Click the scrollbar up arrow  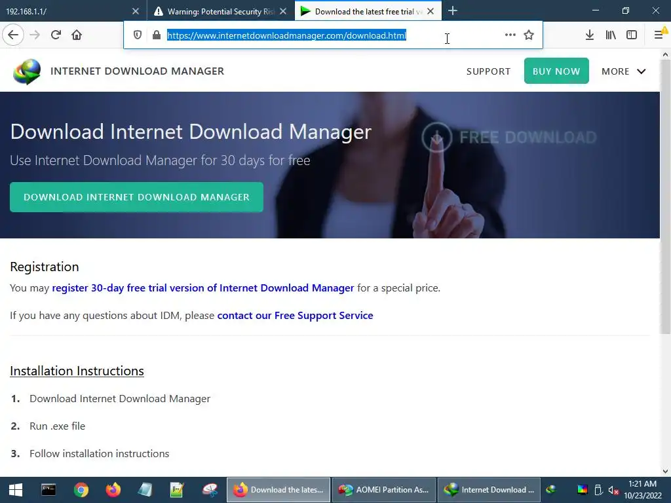(x=666, y=55)
